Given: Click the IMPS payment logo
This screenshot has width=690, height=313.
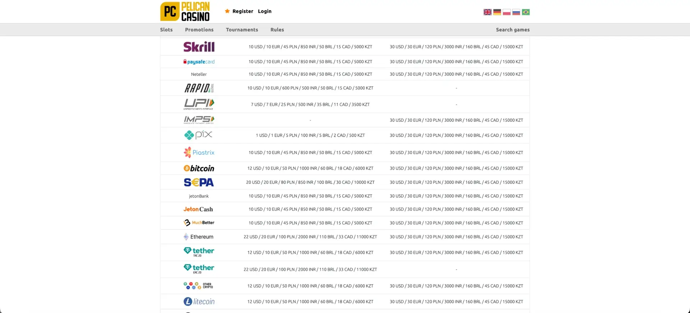Looking at the screenshot, I should (199, 120).
